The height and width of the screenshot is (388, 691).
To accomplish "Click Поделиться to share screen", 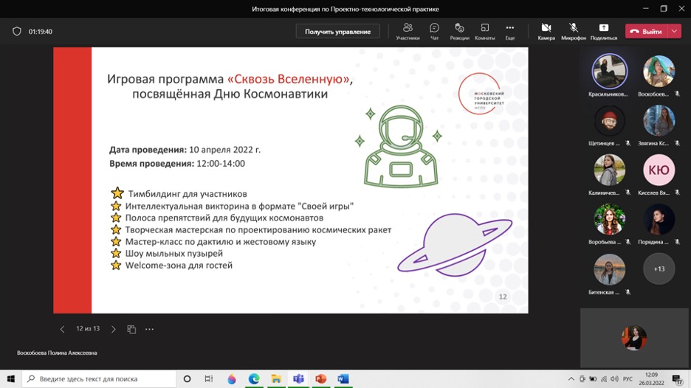I will pyautogui.click(x=603, y=31).
